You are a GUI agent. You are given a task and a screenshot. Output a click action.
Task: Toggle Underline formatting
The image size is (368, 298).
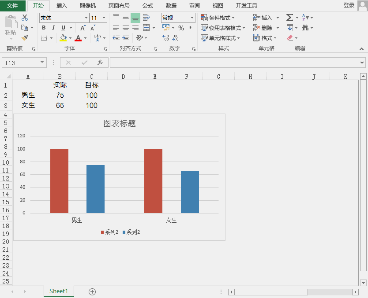[64, 28]
